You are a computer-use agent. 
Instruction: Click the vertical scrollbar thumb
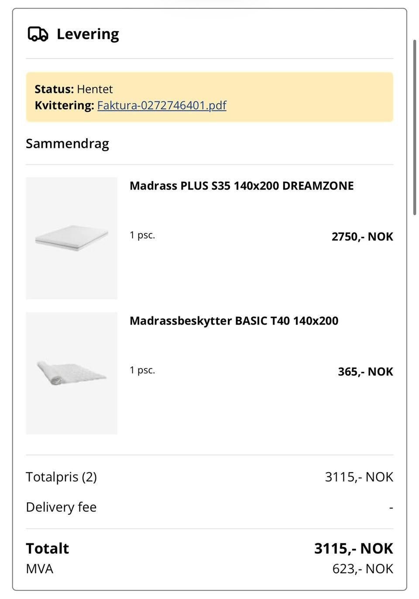415,127
